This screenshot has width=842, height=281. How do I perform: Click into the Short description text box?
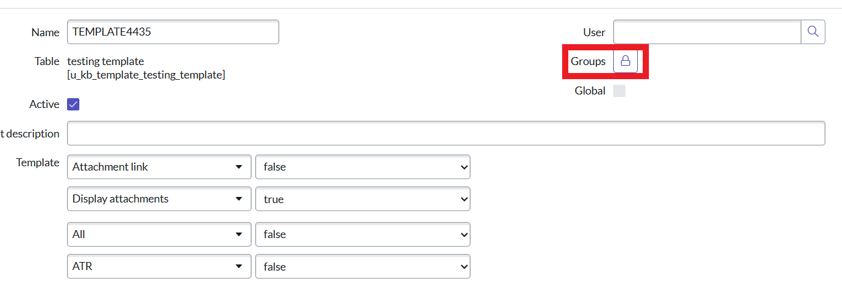[445, 134]
